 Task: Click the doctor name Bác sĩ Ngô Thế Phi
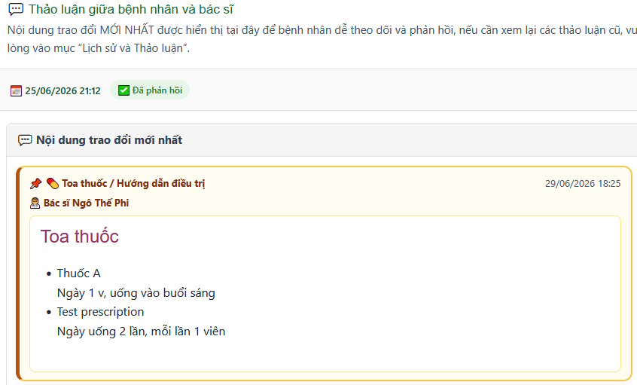tap(86, 203)
